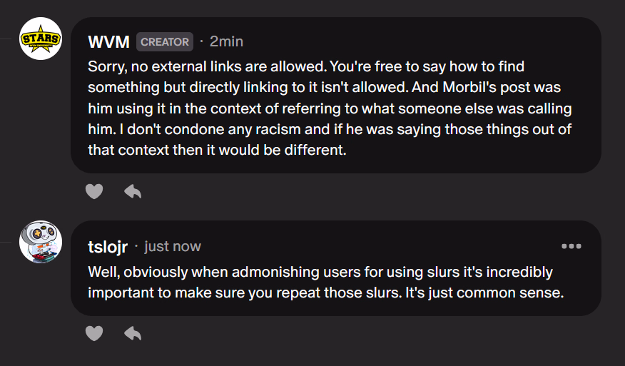Open WVM's STARS logo avatar
This screenshot has height=366, width=625.
[x=41, y=39]
